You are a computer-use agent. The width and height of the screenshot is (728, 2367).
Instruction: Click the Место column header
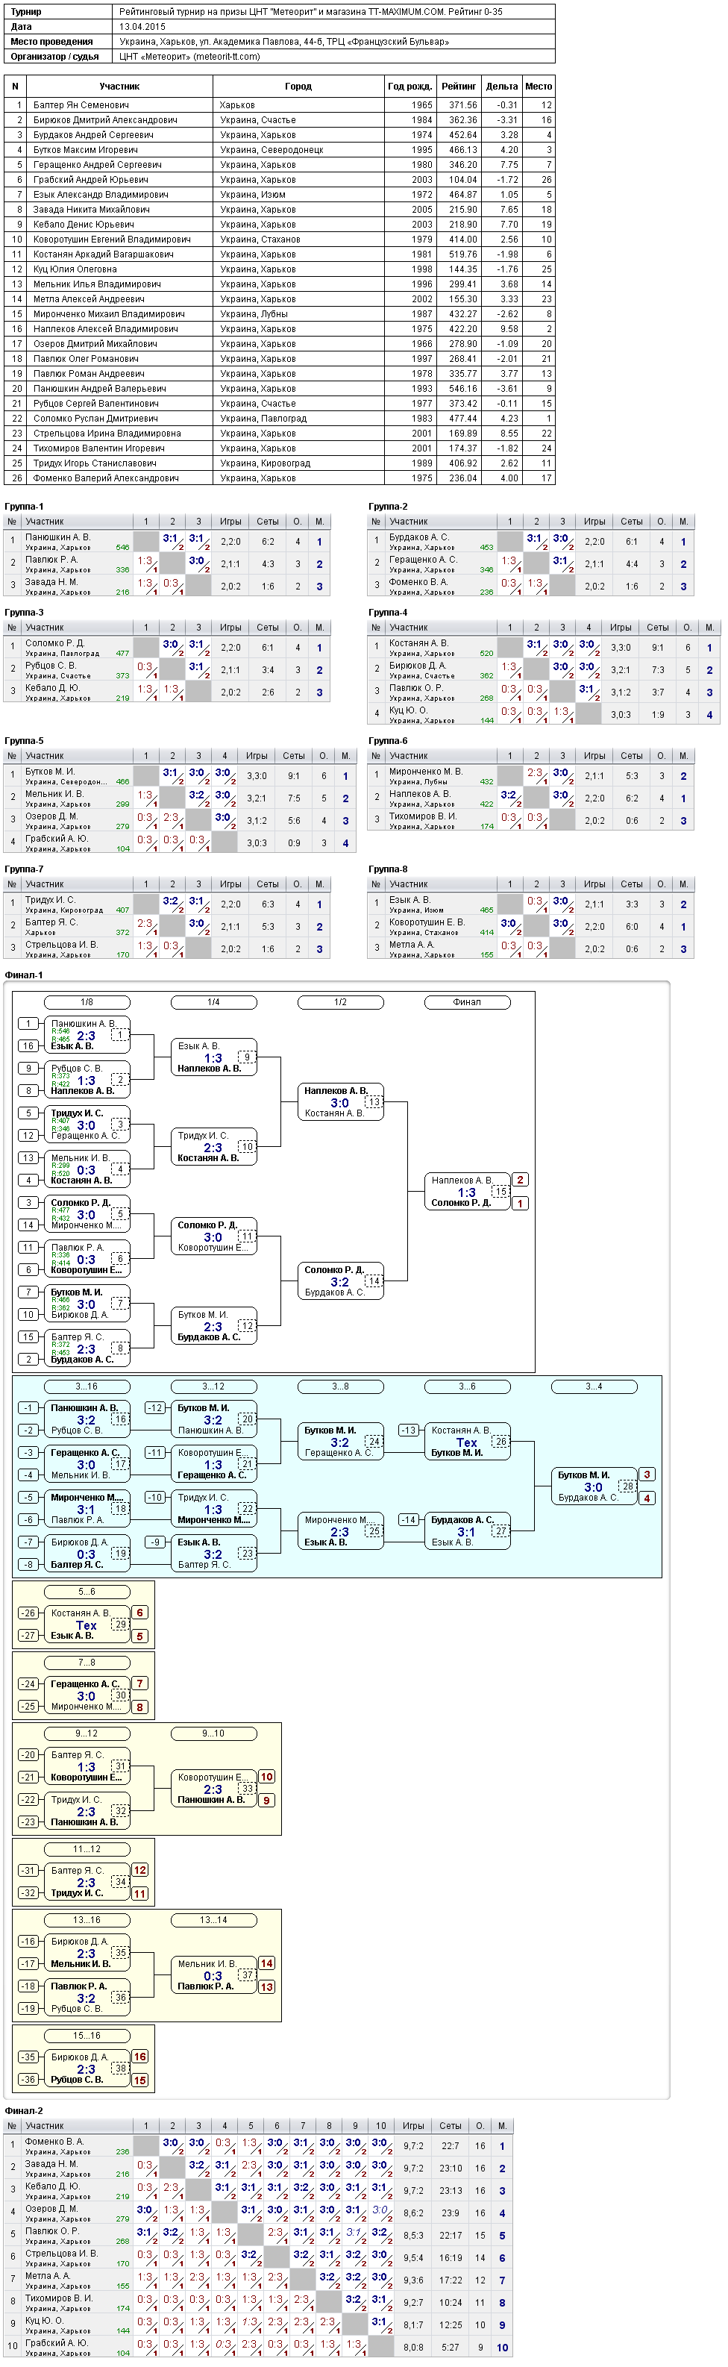539,87
